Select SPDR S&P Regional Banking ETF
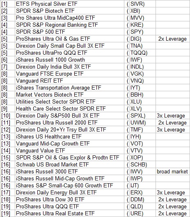The height and width of the screenshot is (217, 190). [69, 25]
